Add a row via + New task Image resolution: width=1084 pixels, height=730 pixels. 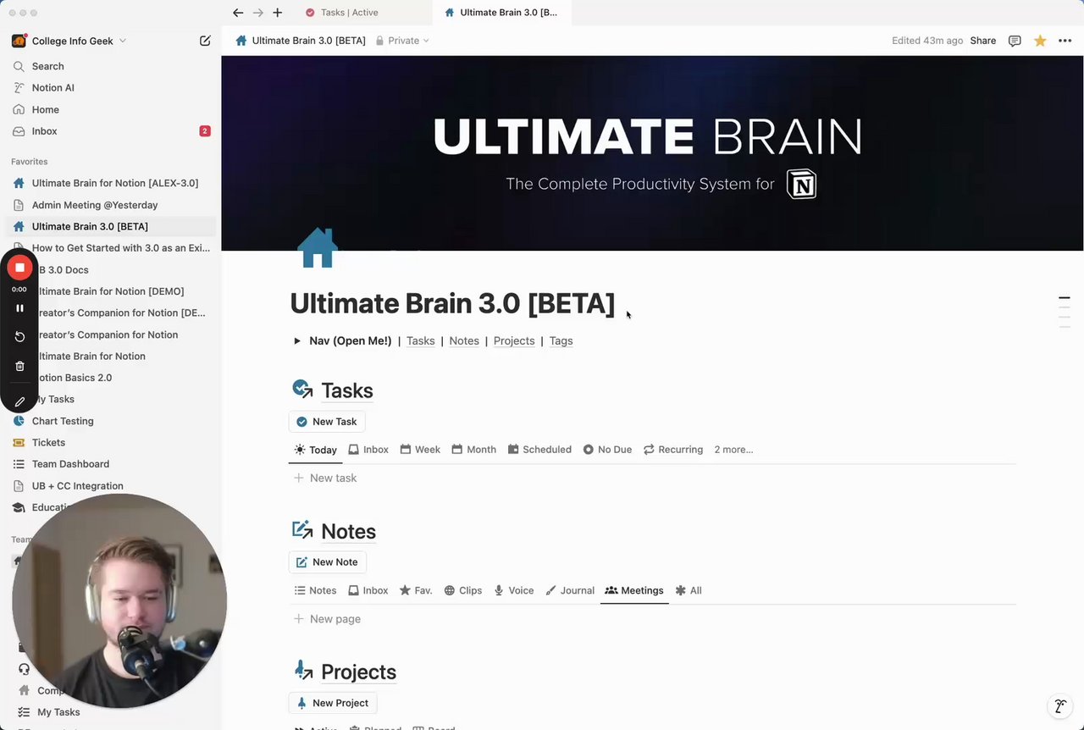tap(325, 478)
